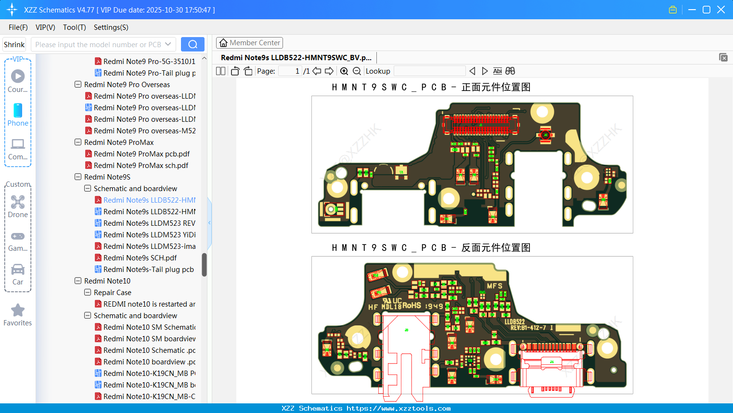This screenshot has height=413, width=733.
Task: Rotate the page clockwise
Action: (247, 71)
